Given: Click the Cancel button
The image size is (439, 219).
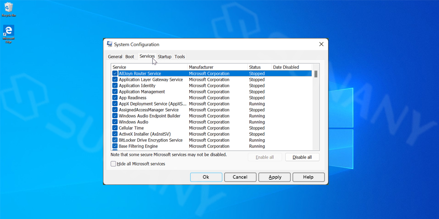Looking at the screenshot, I should click(240, 177).
